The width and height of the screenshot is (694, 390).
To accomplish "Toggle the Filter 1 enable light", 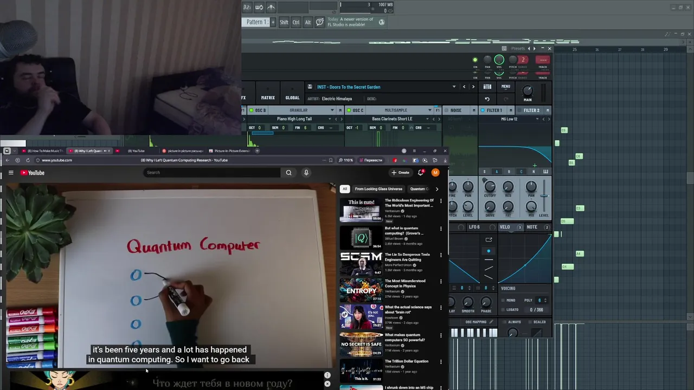I will [482, 110].
